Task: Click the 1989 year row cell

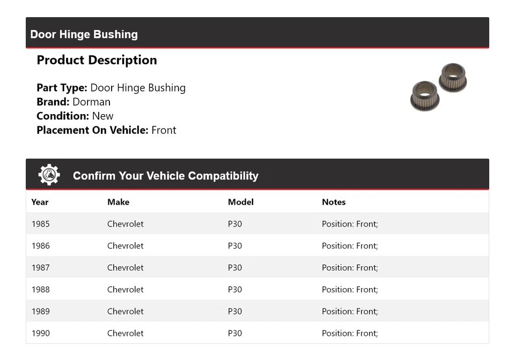Action: tap(40, 311)
